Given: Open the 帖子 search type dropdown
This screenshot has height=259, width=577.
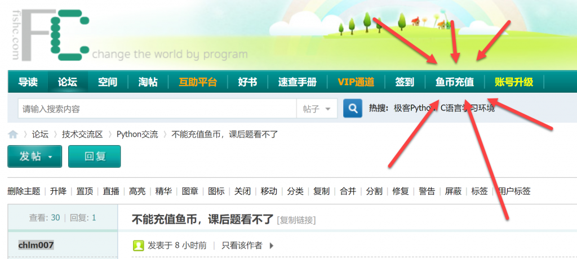Looking at the screenshot, I should click(x=317, y=109).
